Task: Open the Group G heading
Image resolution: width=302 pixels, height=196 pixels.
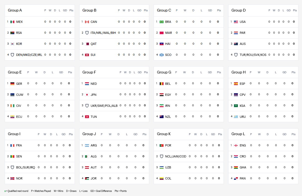Action: click(x=164, y=72)
